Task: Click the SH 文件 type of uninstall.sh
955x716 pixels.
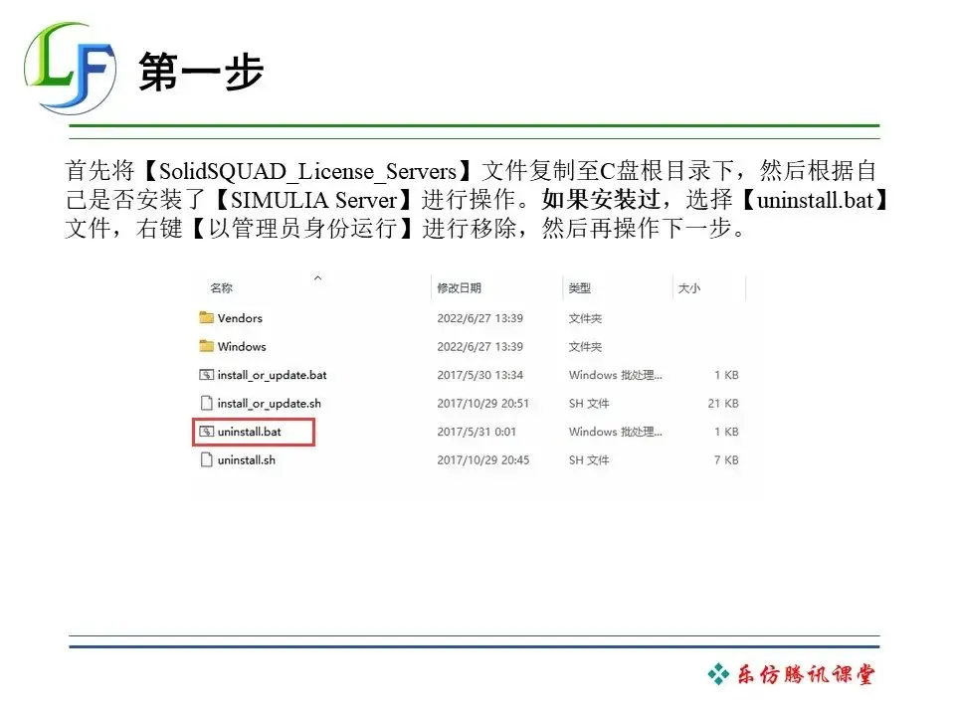Action: click(x=589, y=460)
